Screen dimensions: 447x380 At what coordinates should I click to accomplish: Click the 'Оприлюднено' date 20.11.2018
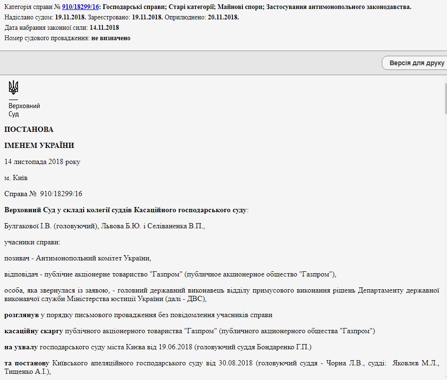(221, 17)
